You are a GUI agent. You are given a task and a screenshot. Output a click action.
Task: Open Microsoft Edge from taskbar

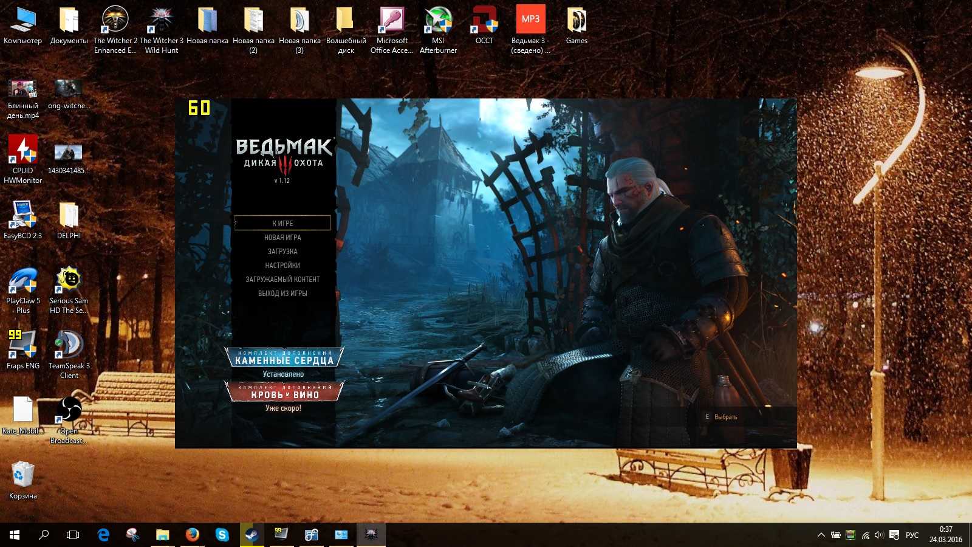click(103, 535)
